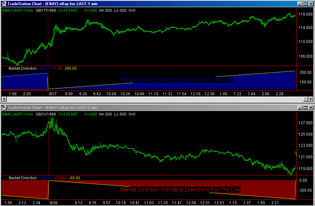Close the bottom EBAY chart window
This screenshot has width=315, height=206.
pos(311,108)
